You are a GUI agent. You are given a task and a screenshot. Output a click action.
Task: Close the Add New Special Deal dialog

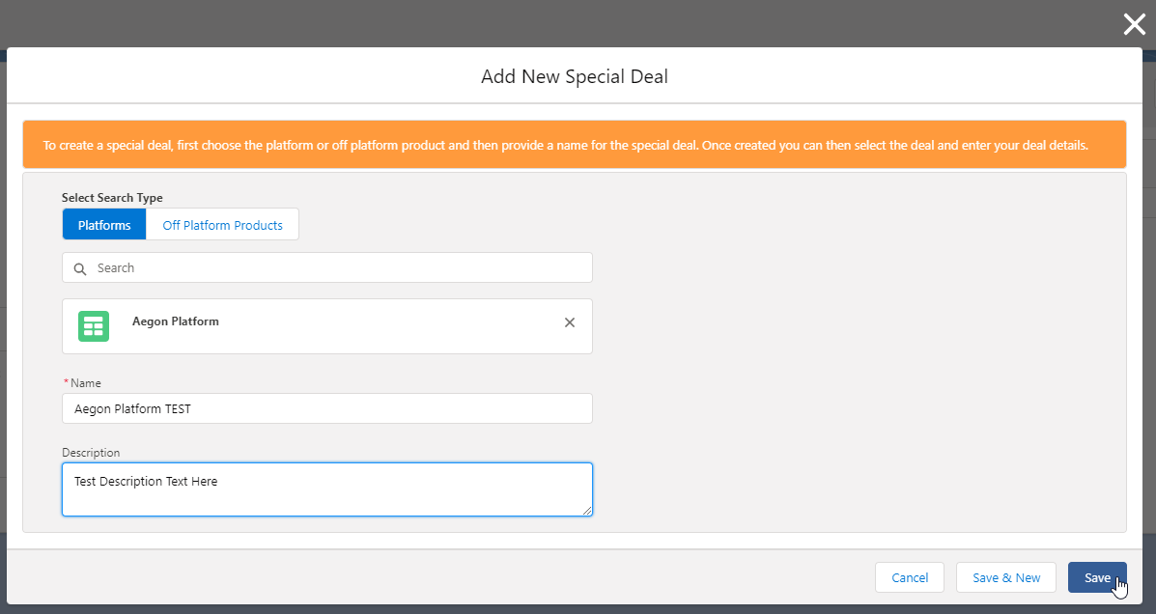(x=1134, y=25)
